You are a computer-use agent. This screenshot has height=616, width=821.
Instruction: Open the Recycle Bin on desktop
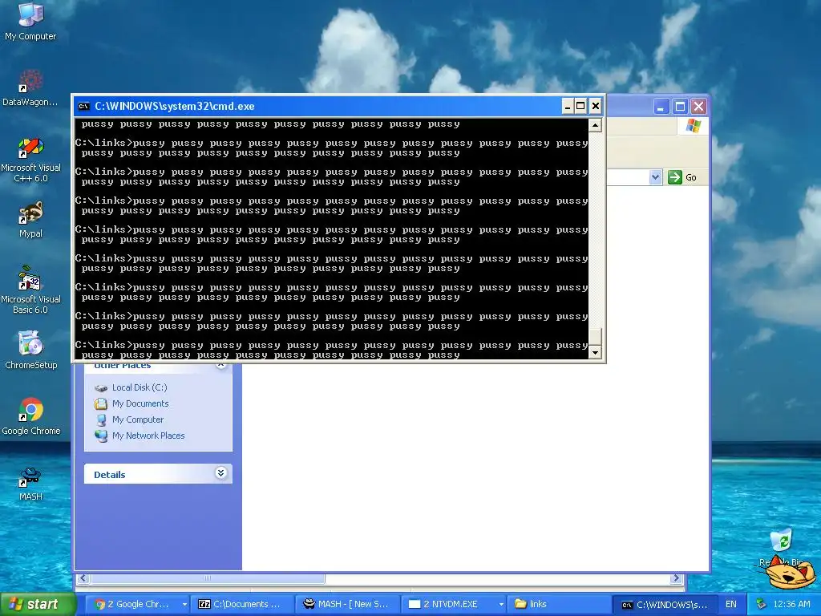click(783, 547)
